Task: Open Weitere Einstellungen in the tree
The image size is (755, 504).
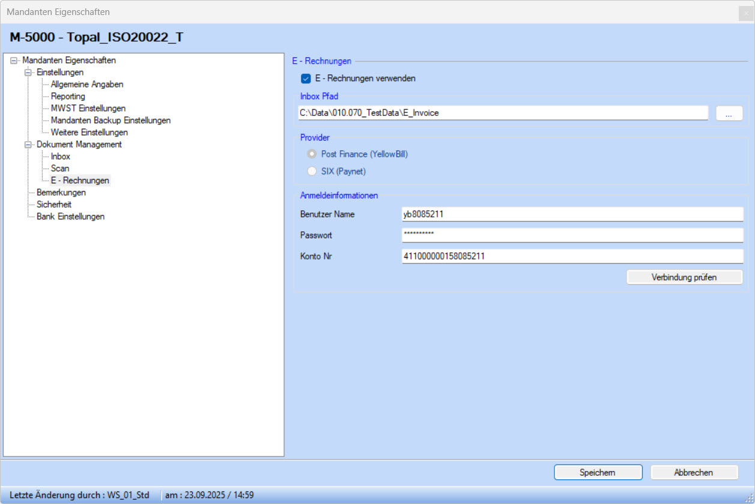Action: click(89, 133)
